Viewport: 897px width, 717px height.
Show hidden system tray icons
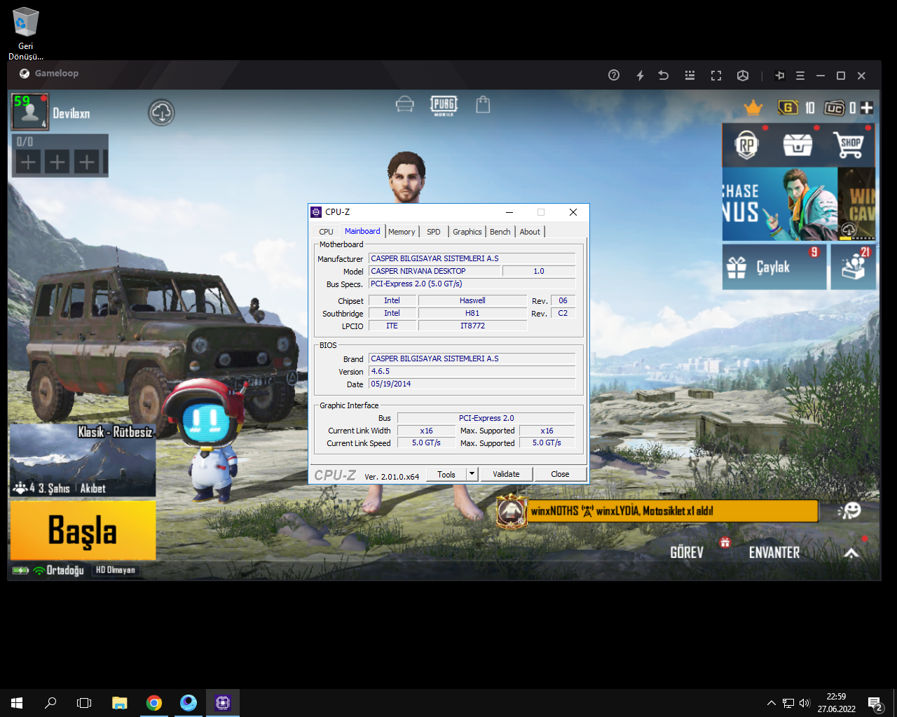[x=772, y=703]
